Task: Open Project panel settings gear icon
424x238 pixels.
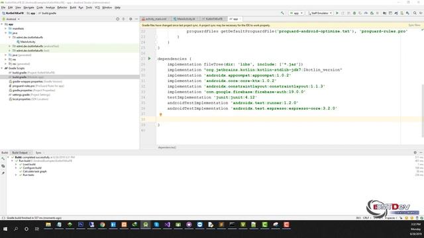Action: click(x=131, y=19)
